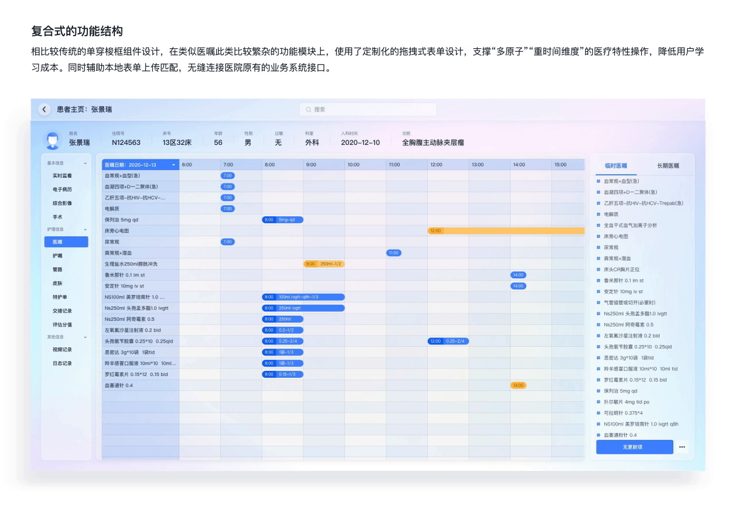Open 皮肤 in the sidebar
This screenshot has width=736, height=506.
tap(57, 283)
